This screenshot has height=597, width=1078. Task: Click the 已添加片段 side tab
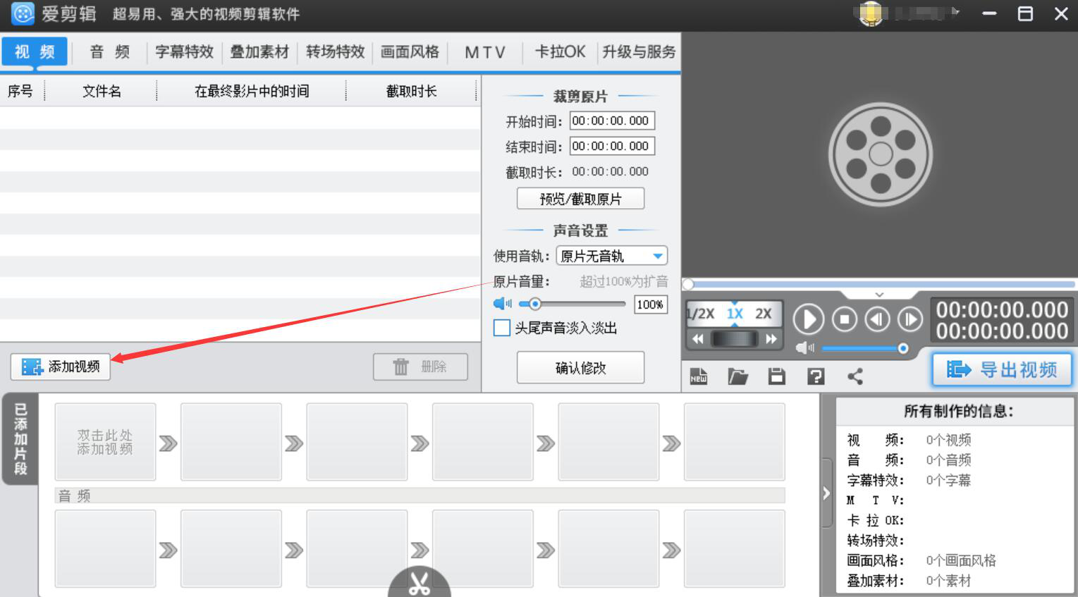20,439
